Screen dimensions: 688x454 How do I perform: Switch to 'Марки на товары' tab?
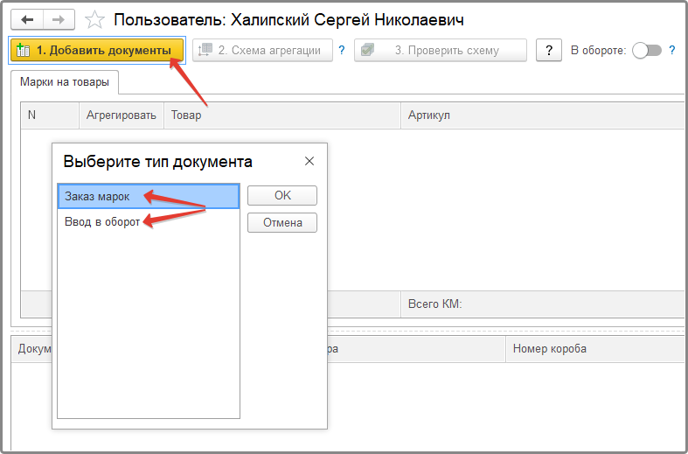[x=65, y=82]
